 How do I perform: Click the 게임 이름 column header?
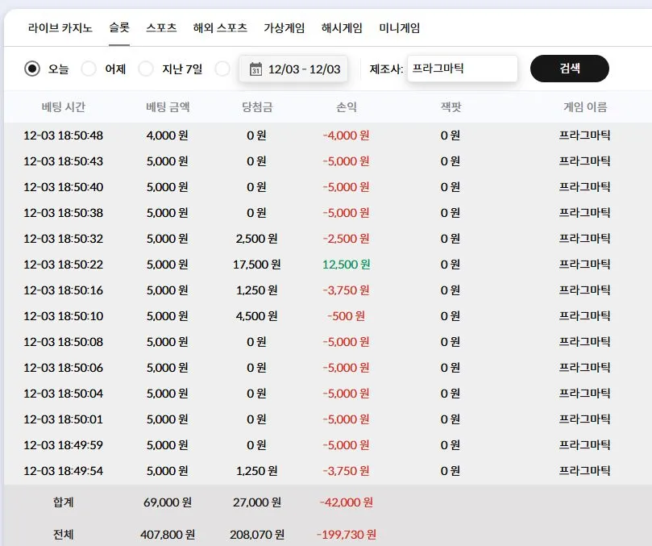585,107
